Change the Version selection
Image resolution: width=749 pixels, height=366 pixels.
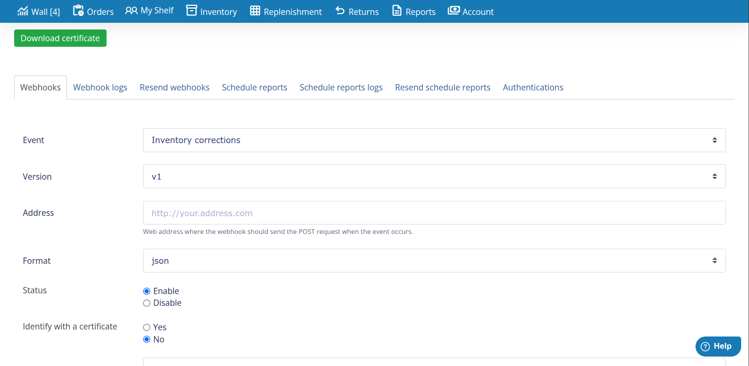pyautogui.click(x=434, y=176)
